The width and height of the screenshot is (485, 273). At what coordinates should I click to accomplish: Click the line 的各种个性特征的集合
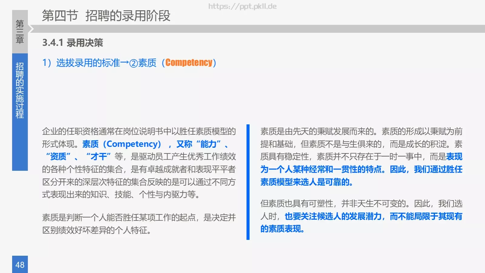(x=82, y=169)
